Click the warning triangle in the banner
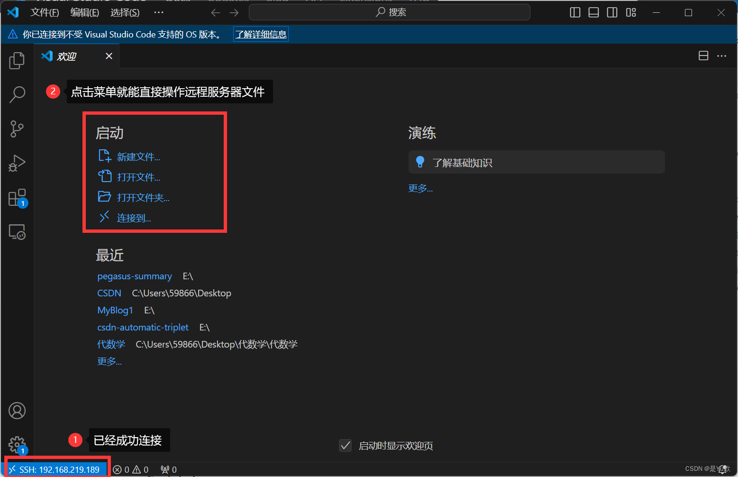The height and width of the screenshot is (477, 738). point(13,34)
